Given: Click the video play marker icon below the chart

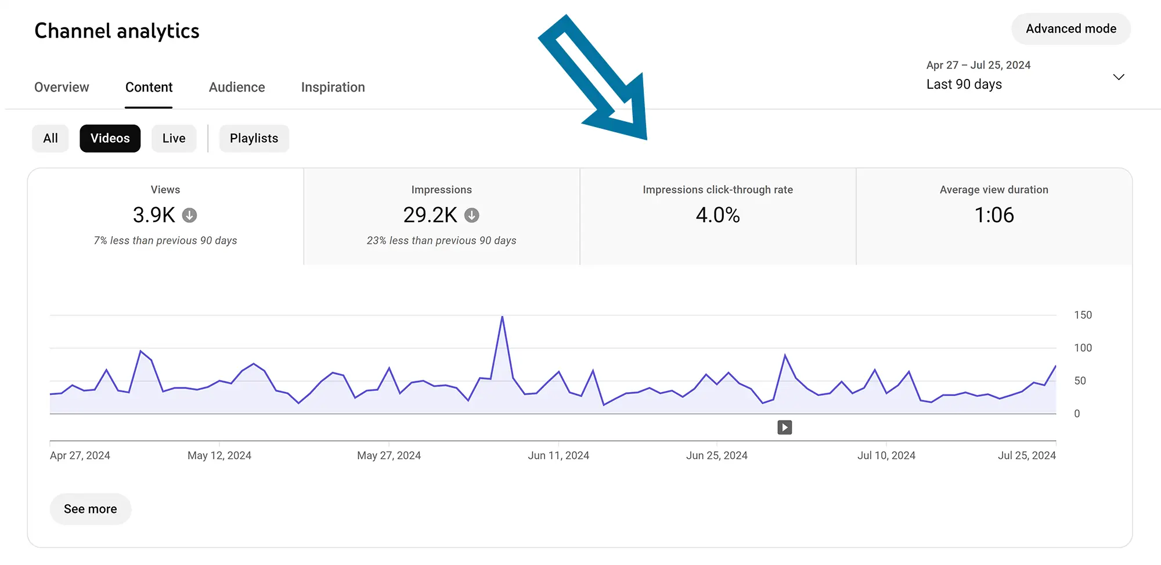Looking at the screenshot, I should pyautogui.click(x=784, y=427).
